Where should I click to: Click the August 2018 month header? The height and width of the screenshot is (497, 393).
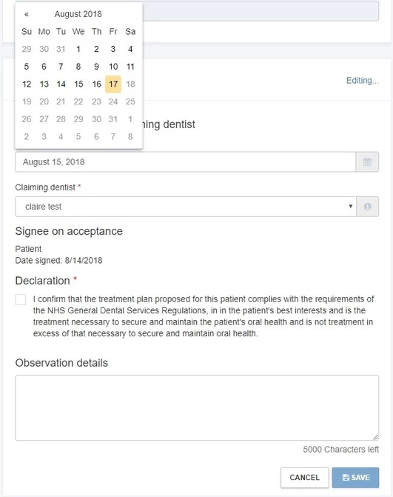coord(78,14)
